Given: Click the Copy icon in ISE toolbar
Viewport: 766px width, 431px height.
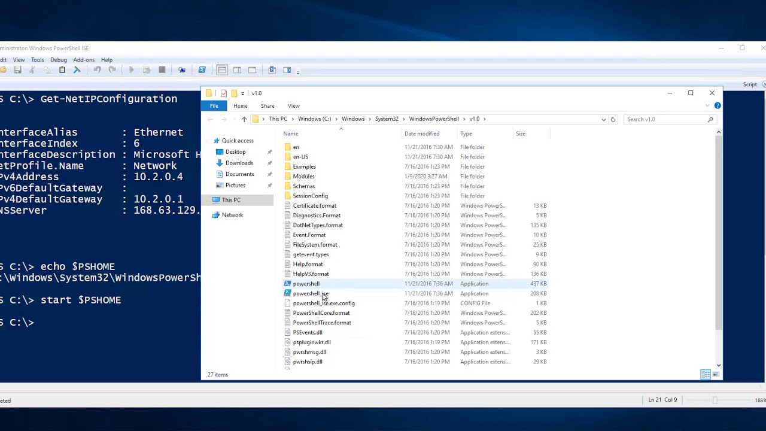Looking at the screenshot, I should tap(47, 70).
